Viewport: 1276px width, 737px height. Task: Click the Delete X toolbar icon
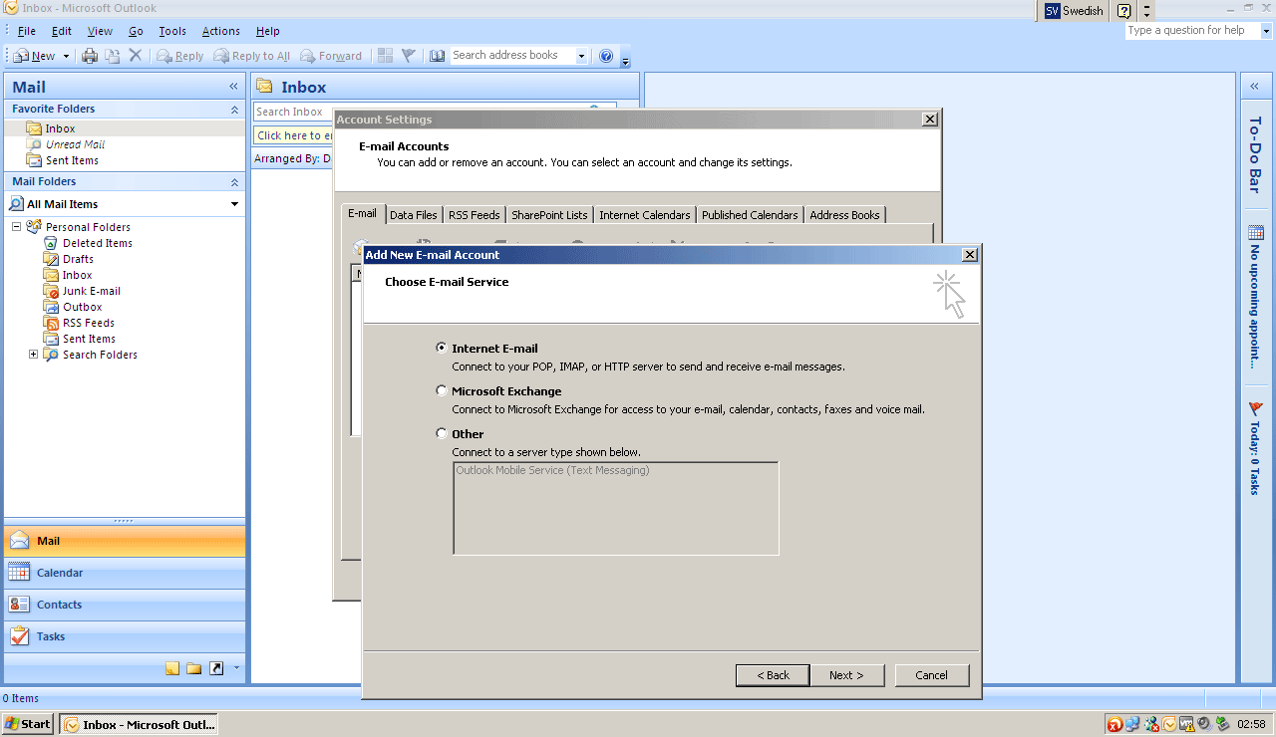(136, 56)
